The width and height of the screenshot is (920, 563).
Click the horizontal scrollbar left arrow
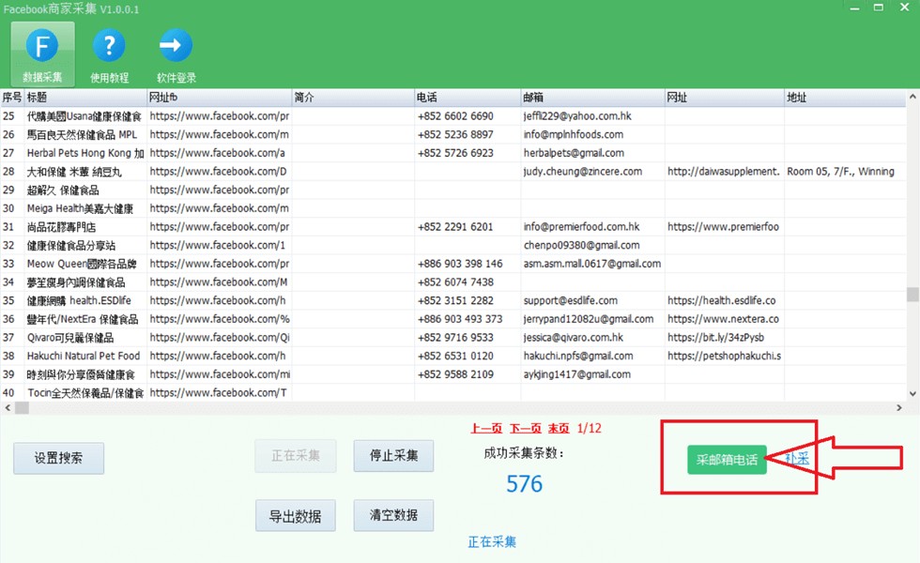[x=8, y=407]
